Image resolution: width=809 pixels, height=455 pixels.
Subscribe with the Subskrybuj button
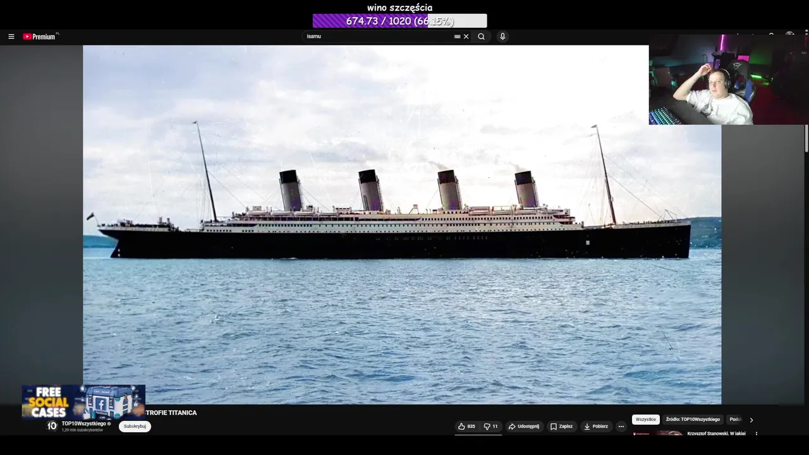[x=135, y=426]
